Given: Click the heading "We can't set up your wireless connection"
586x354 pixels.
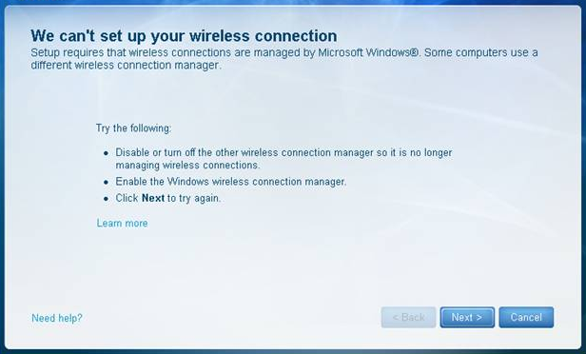Looking at the screenshot, I should tap(184, 36).
